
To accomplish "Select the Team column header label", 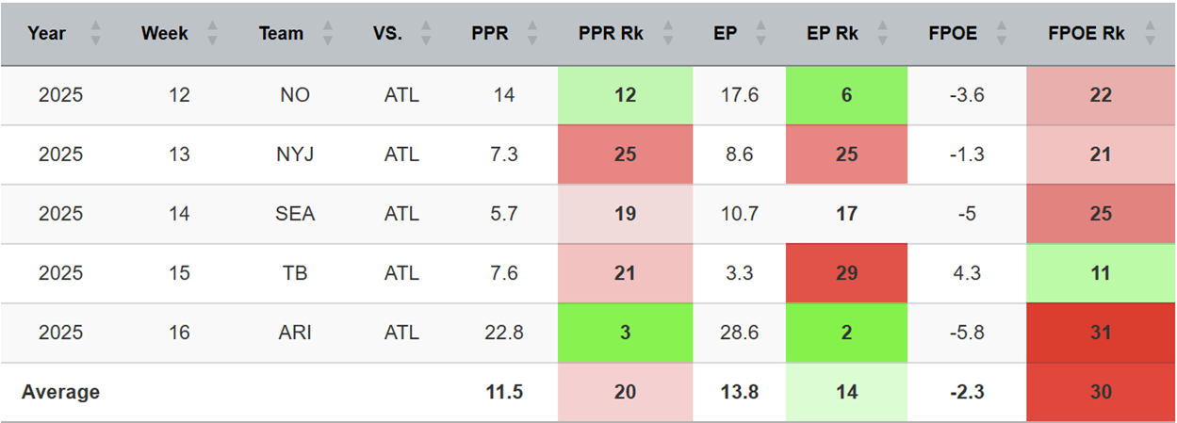I will coord(281,34).
